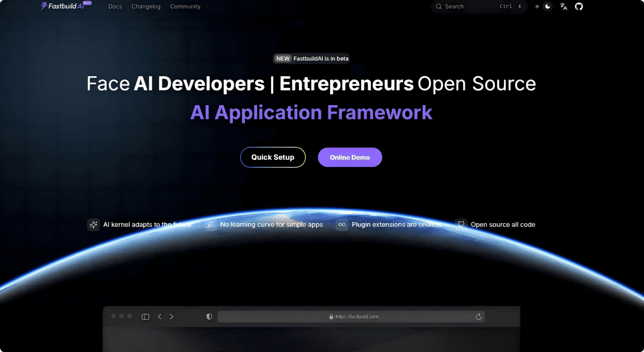
Task: Click the icon next to 'Open source all code'
Action: click(461, 224)
